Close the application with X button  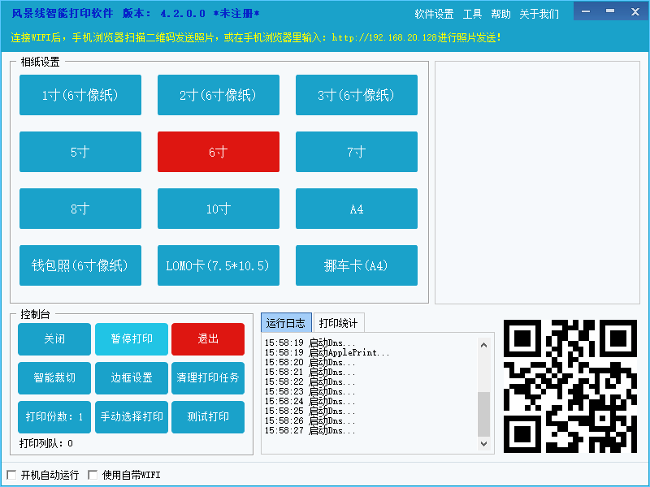(635, 11)
